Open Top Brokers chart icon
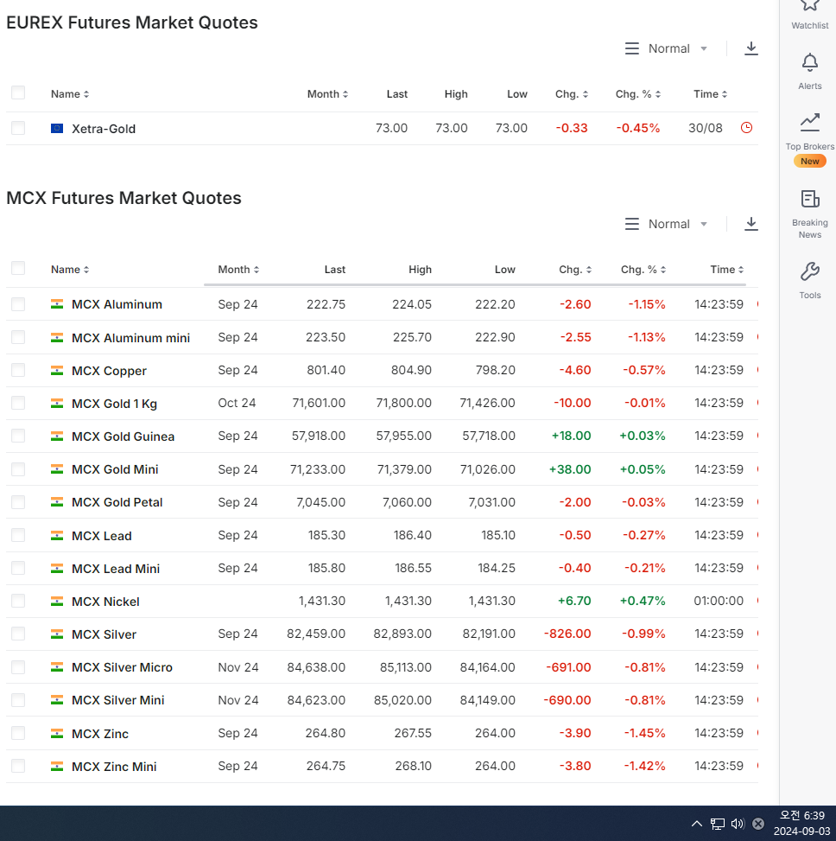The width and height of the screenshot is (836, 841). [x=809, y=122]
